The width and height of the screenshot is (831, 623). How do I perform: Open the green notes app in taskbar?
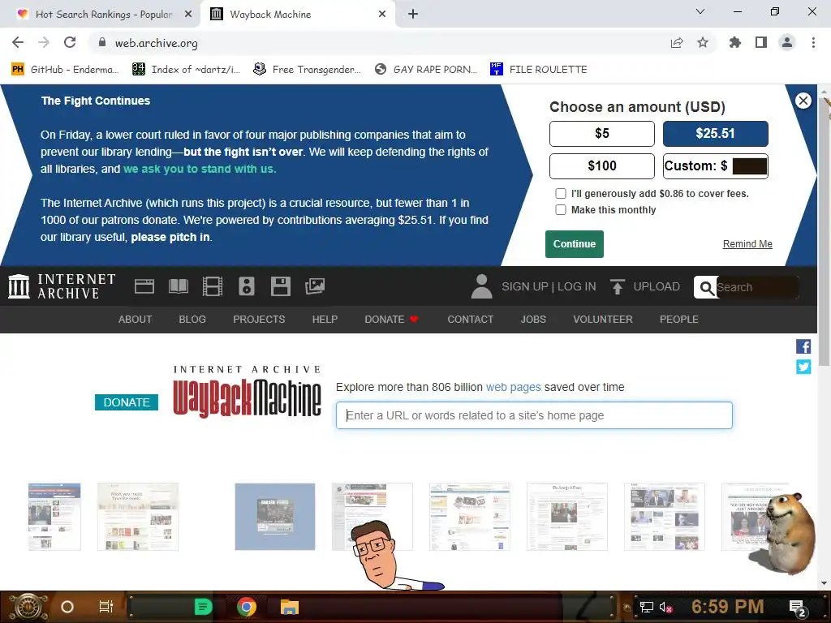[x=203, y=607]
